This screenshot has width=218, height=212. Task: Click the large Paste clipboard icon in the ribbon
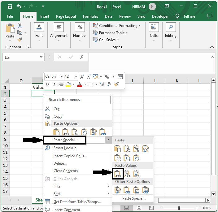pos(10,28)
